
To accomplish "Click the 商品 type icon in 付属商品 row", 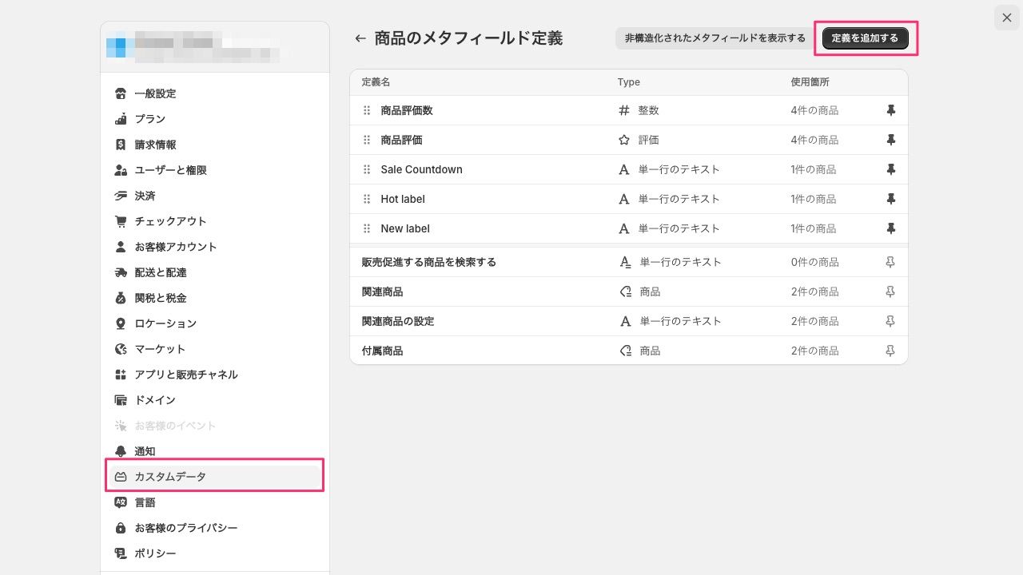I will [626, 351].
